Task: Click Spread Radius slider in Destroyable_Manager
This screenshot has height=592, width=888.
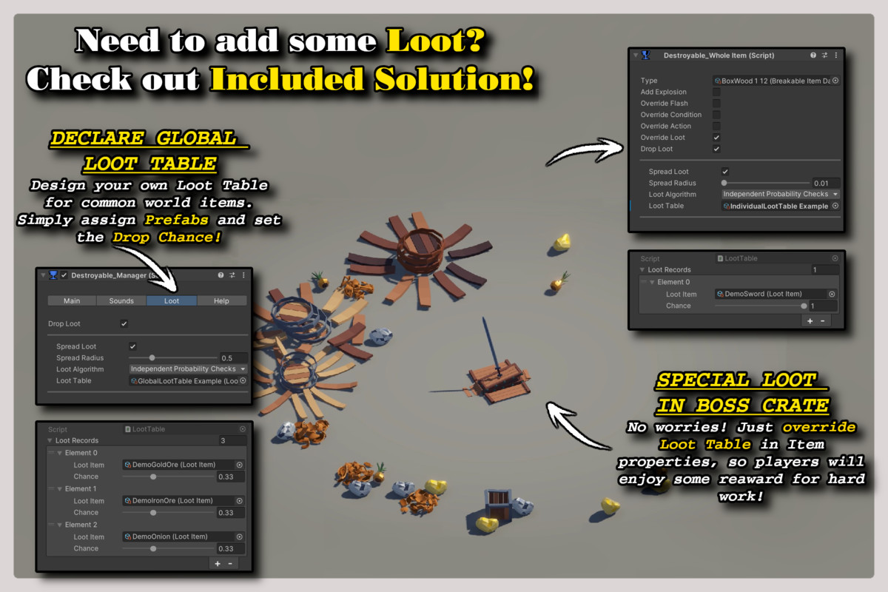Action: tap(173, 358)
